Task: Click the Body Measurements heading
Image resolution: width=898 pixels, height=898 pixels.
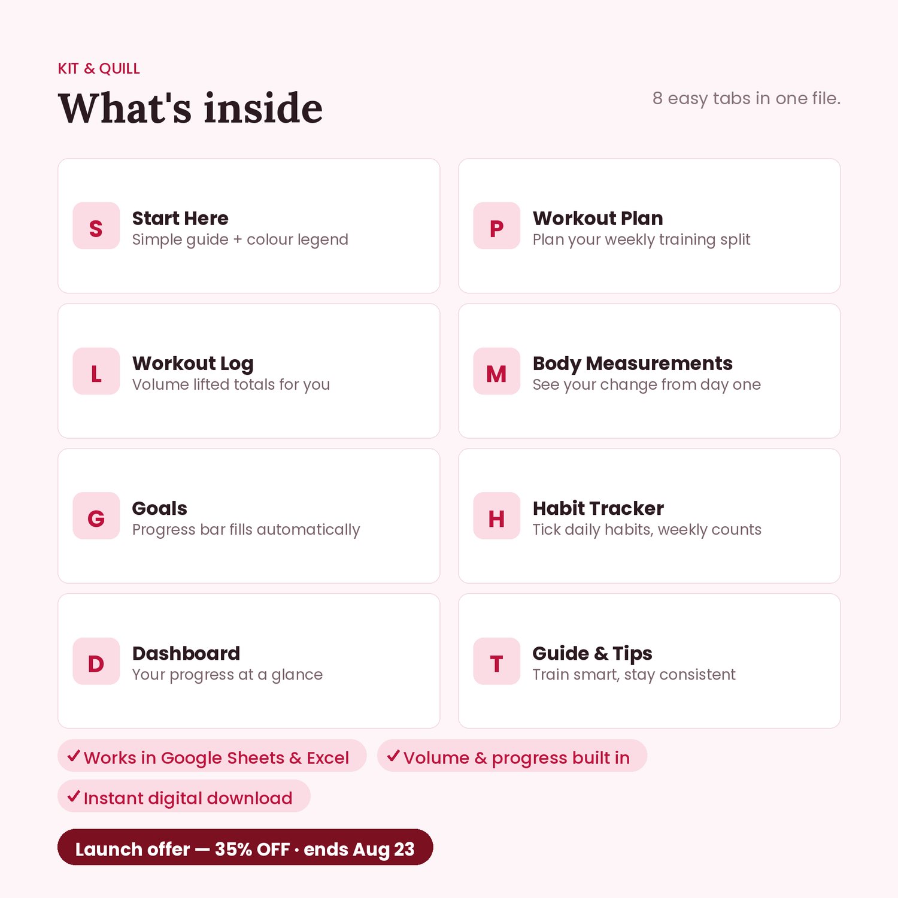Action: pyautogui.click(x=632, y=363)
